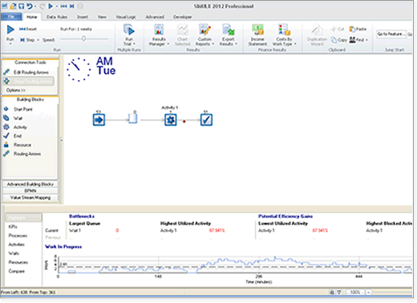Expand the Costs By Work Type dropdown
Image resolution: width=417 pixels, height=303 pixels.
click(x=295, y=44)
